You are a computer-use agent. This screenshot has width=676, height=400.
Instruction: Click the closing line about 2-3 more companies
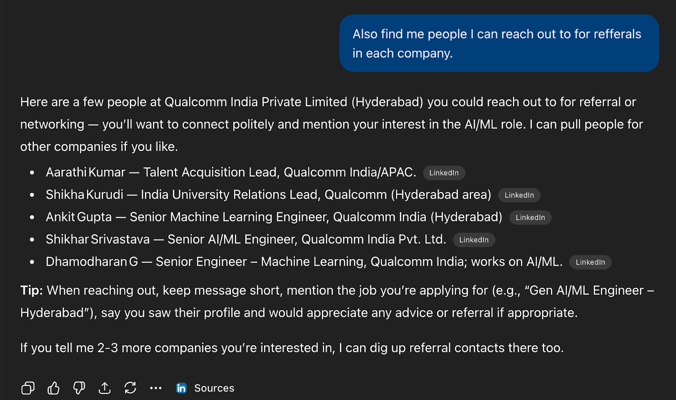[x=292, y=348]
